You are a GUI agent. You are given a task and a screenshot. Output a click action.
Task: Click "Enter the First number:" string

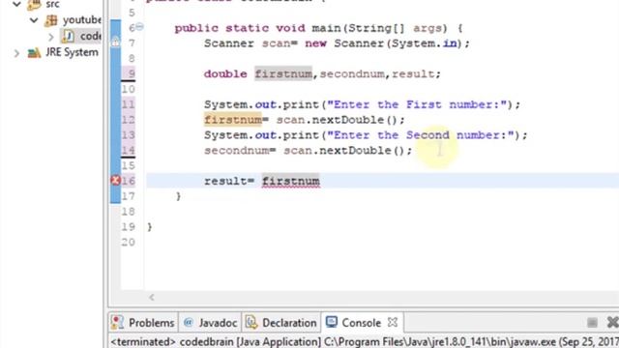(x=417, y=104)
